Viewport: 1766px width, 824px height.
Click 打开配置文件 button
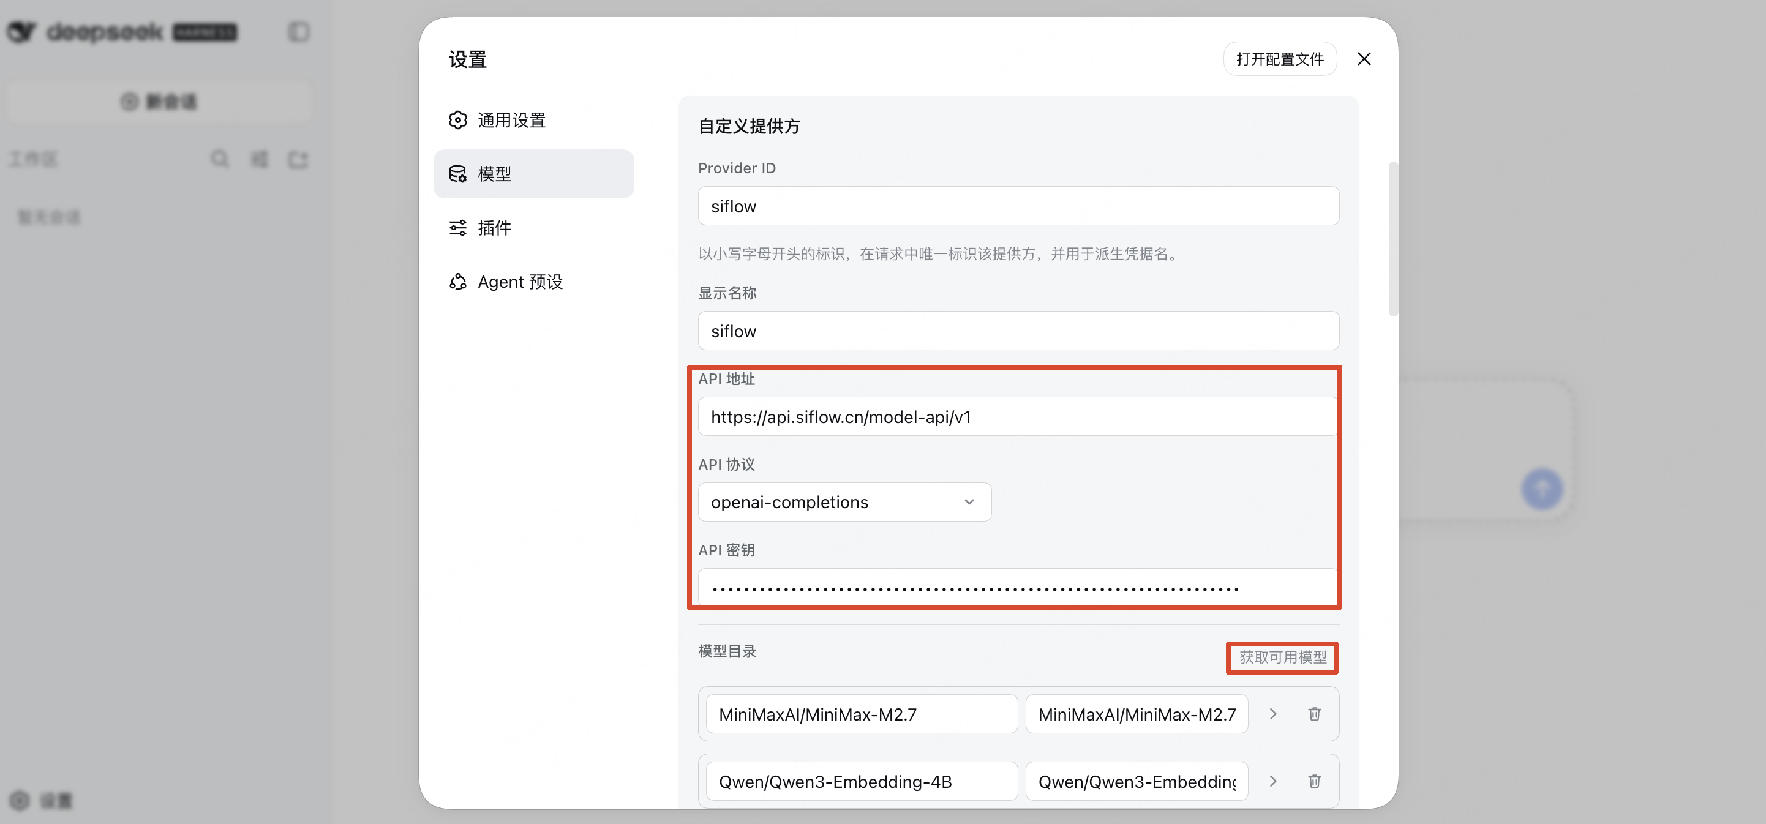pos(1279,59)
